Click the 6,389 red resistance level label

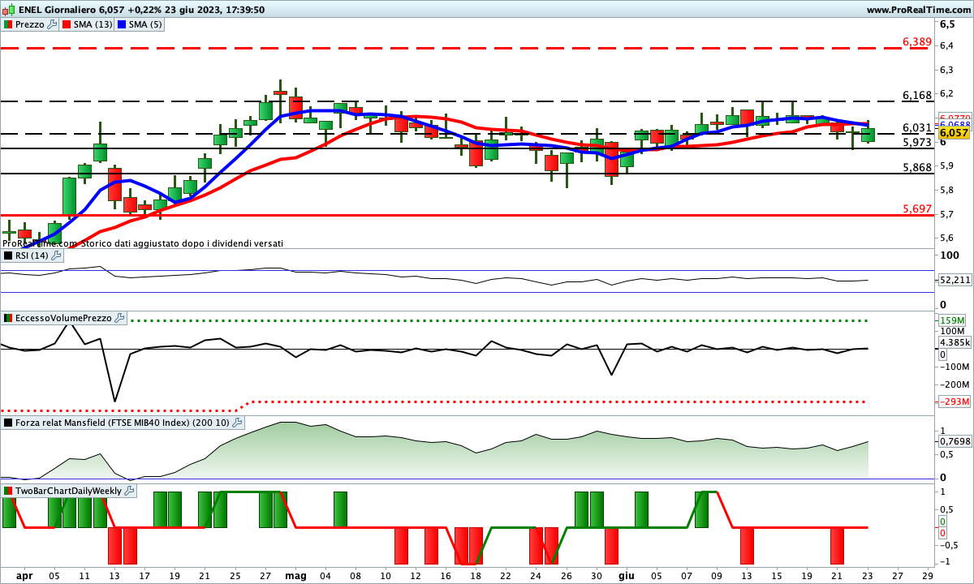point(917,41)
